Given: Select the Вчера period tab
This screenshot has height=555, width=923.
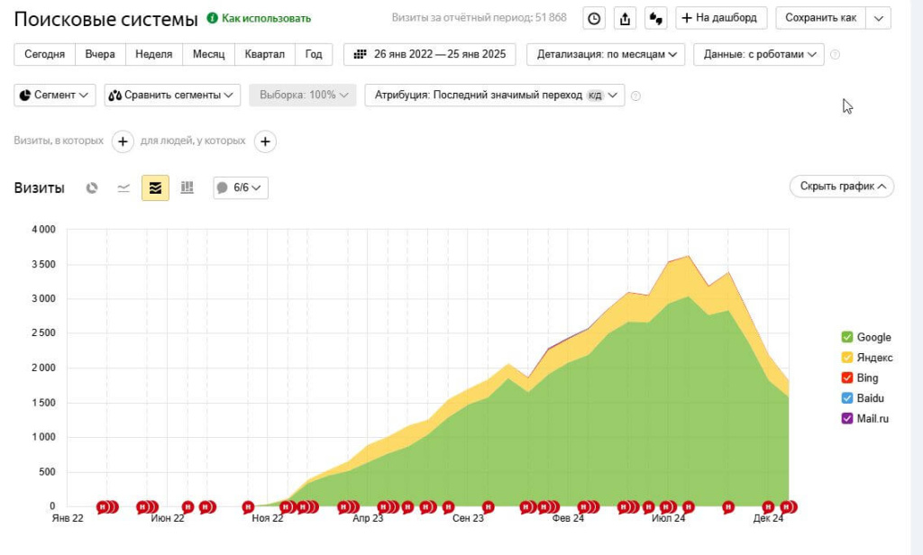Looking at the screenshot, I should (x=100, y=54).
